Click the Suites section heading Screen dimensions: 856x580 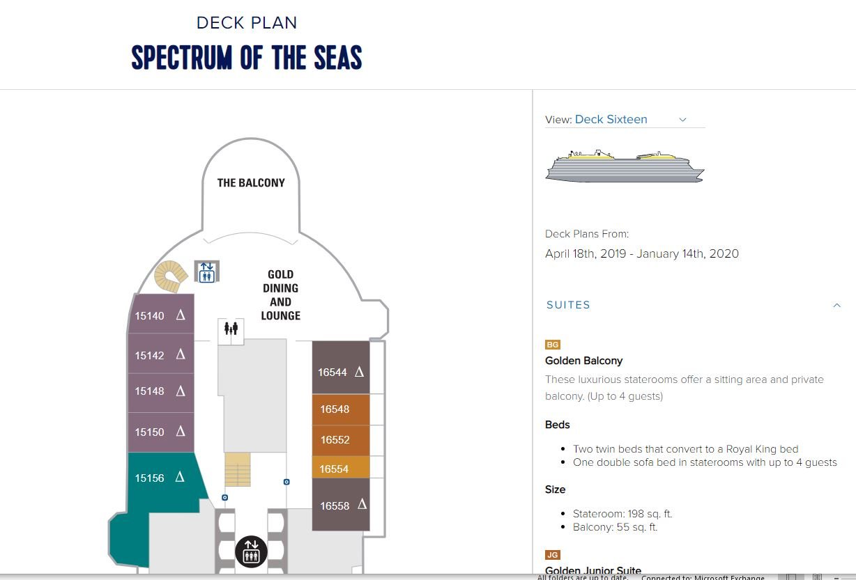(568, 305)
